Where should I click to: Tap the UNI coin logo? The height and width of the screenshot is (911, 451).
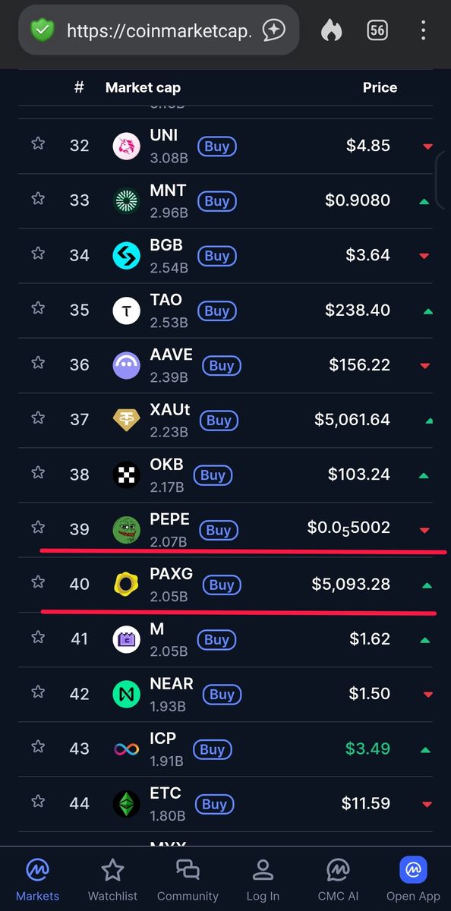point(127,146)
